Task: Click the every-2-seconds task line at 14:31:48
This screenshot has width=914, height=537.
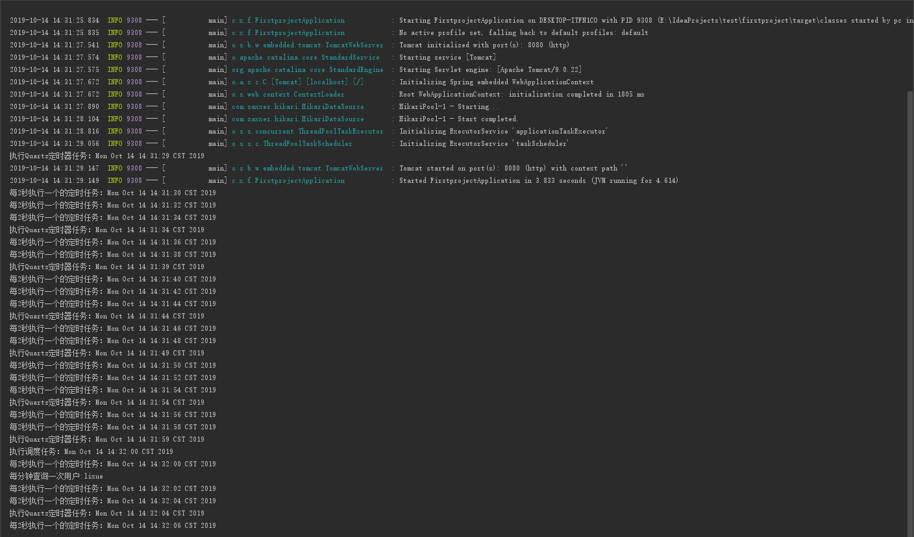Action: pyautogui.click(x=113, y=341)
